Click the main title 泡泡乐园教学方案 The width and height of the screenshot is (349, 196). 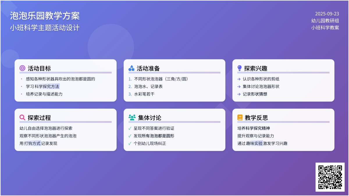click(x=45, y=16)
